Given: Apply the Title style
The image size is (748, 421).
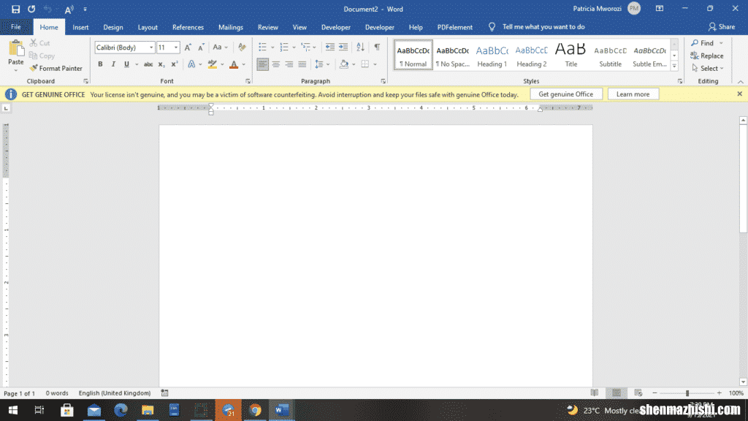Looking at the screenshot, I should [570, 56].
